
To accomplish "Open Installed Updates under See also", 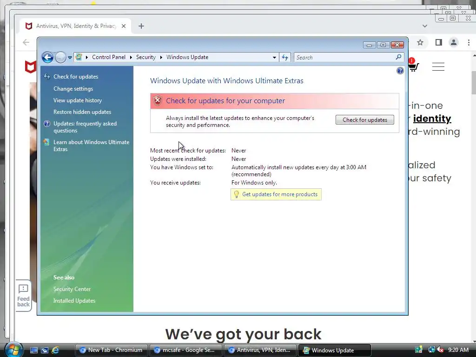I will [74, 301].
